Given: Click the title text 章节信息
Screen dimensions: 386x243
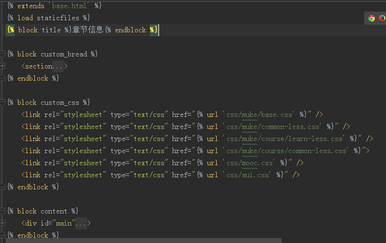Looking at the screenshot, I should [x=88, y=30].
